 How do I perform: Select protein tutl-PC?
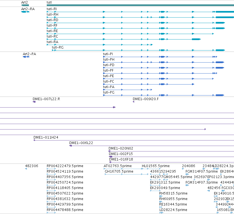tap(149, 84)
